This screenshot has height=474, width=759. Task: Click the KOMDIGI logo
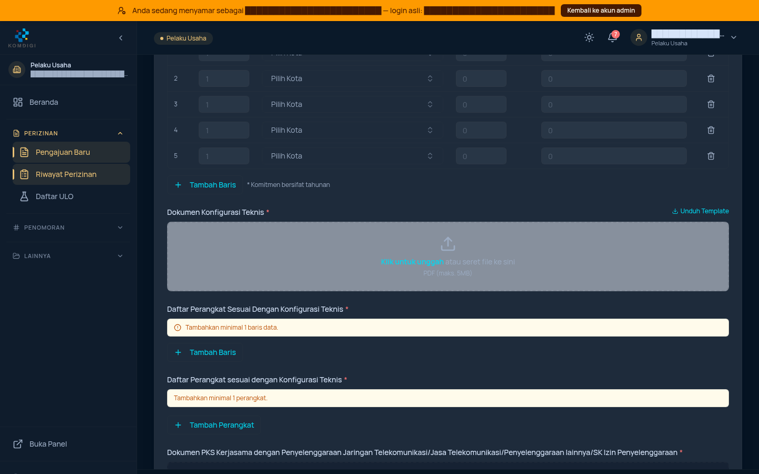pos(22,38)
